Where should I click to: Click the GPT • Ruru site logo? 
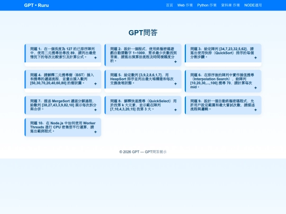[x=37, y=5]
